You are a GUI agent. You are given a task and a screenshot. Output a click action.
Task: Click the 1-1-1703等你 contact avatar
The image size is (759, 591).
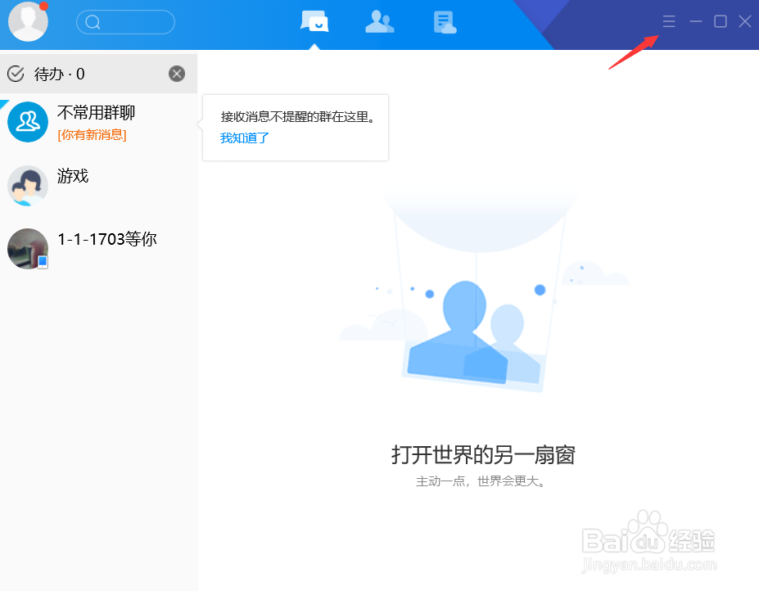[x=28, y=249]
